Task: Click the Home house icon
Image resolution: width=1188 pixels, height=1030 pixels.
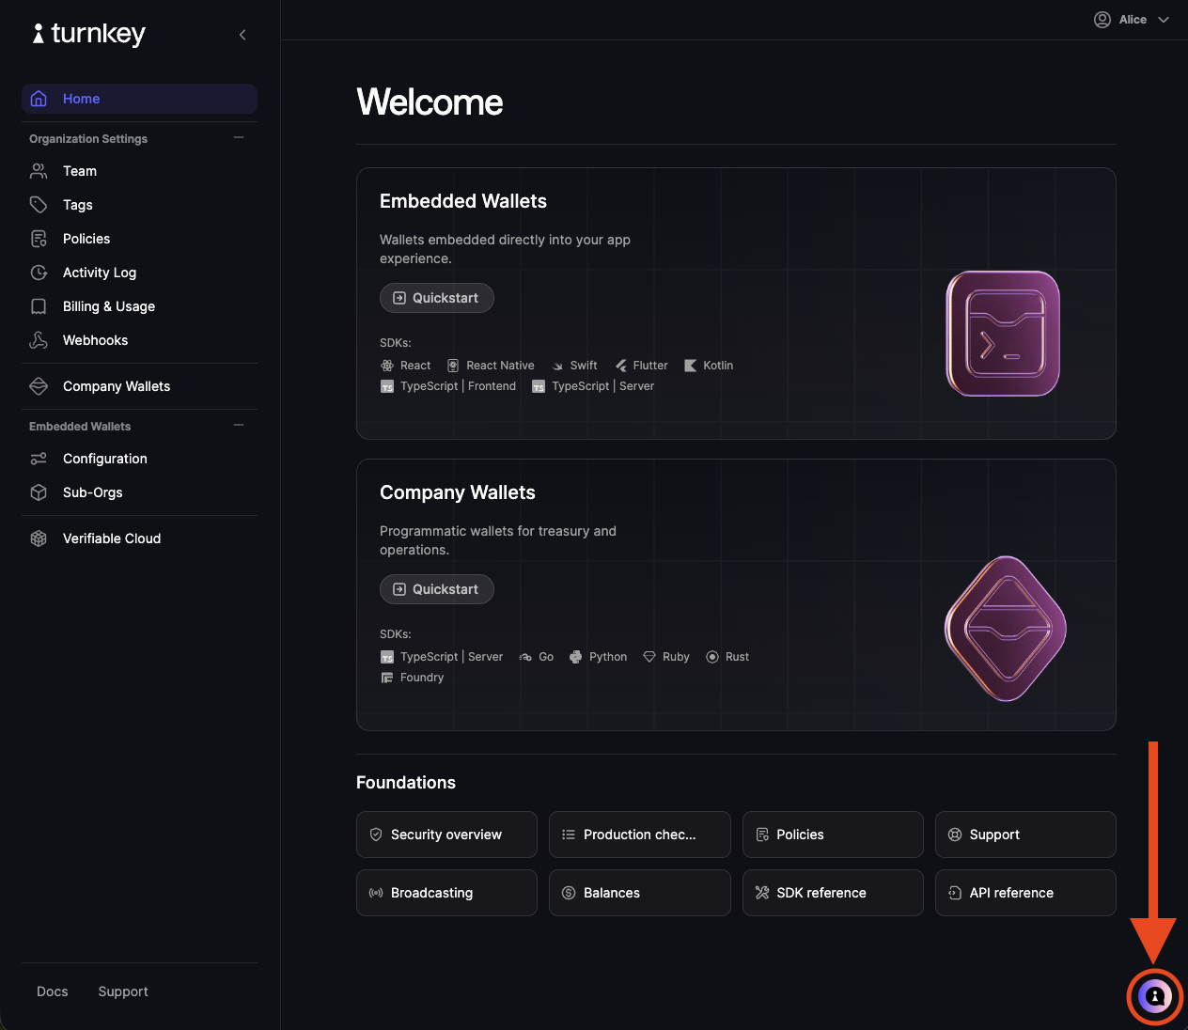Action: [x=39, y=99]
